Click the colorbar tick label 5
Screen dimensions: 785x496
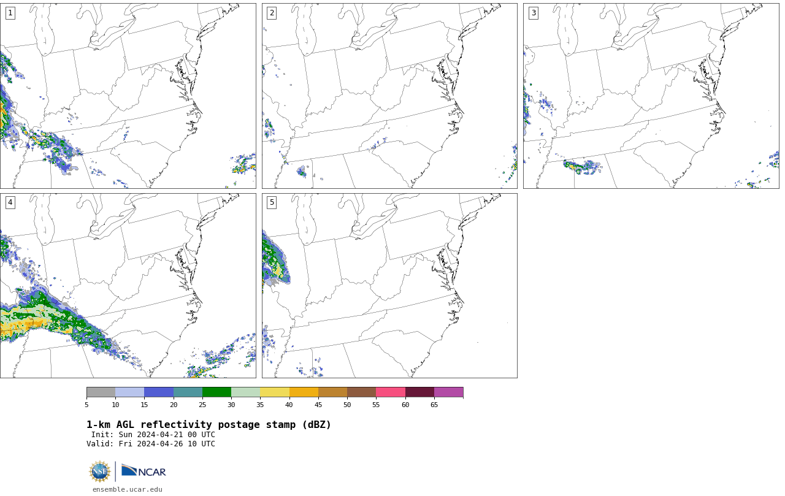click(86, 405)
